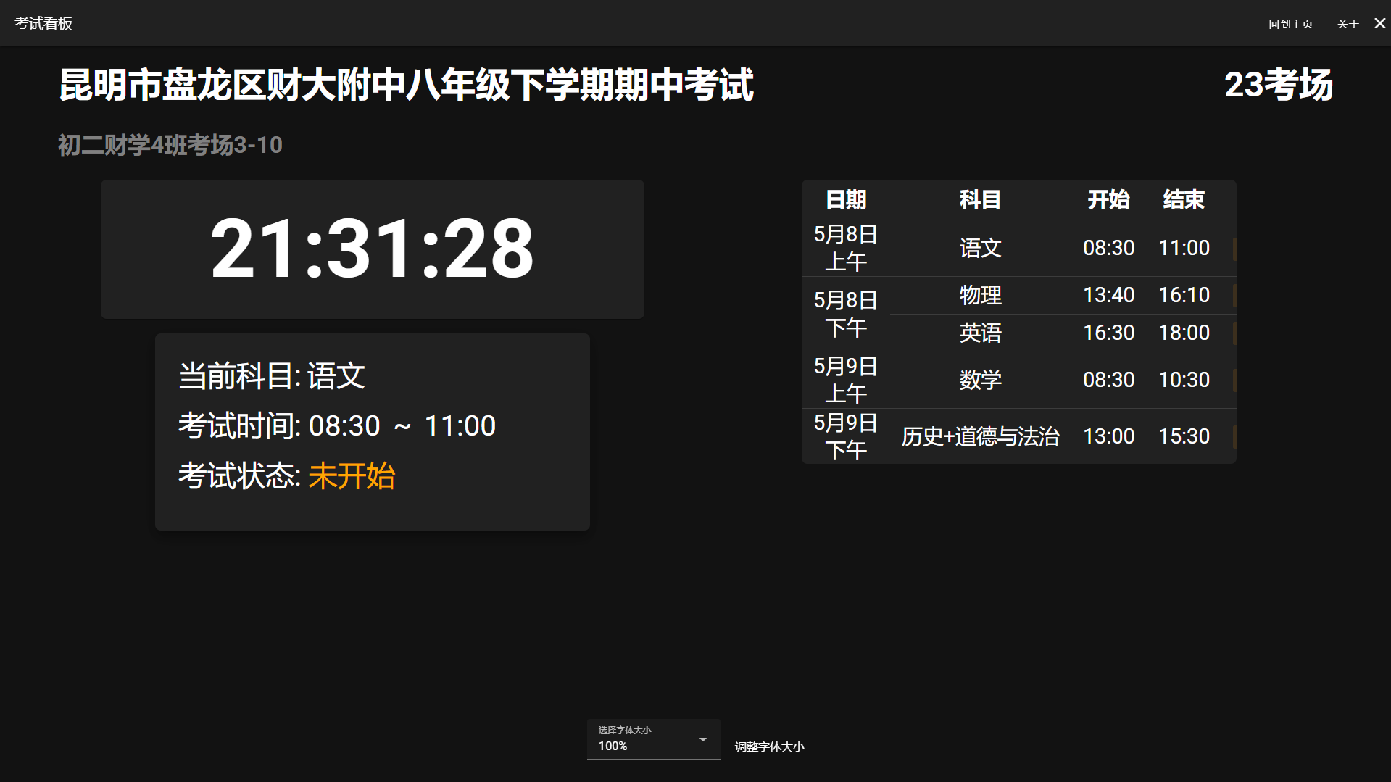Click the 21:31:28 clock display

372,249
